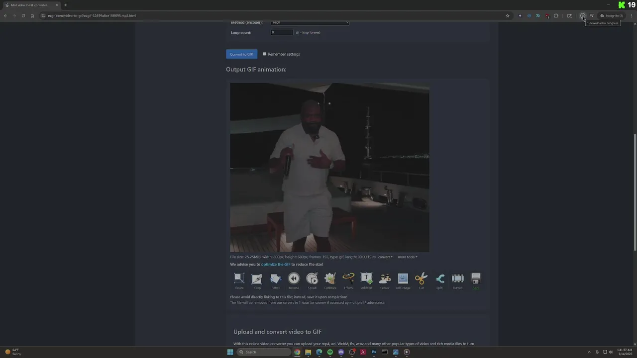
Task: Open the clock showing 1:41:37 AM
Action: 624,352
